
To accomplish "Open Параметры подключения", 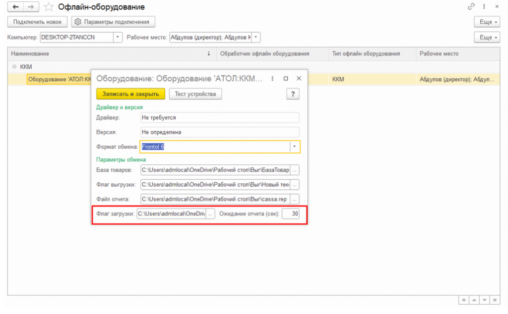I will pyautogui.click(x=113, y=22).
